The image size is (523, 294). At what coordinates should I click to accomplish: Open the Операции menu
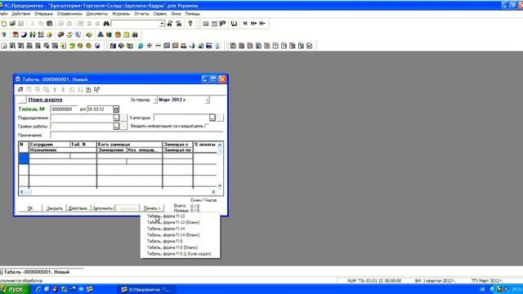[43, 14]
